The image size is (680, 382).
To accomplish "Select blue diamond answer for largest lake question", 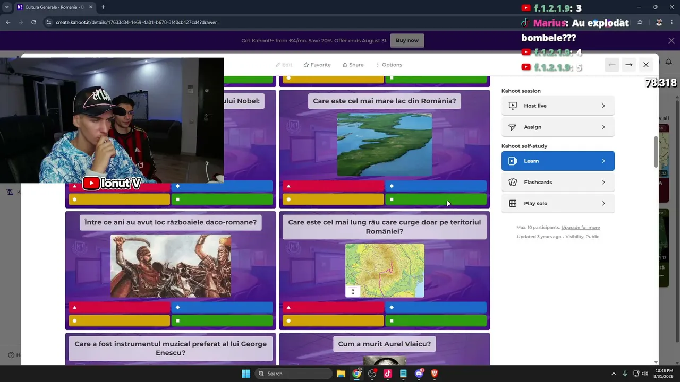I will (x=436, y=186).
